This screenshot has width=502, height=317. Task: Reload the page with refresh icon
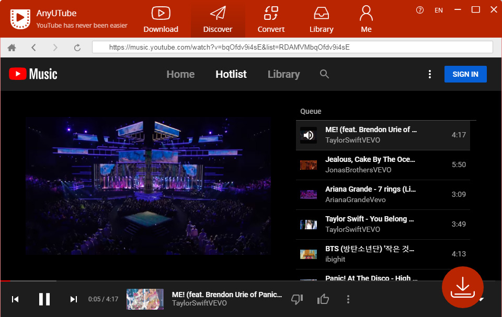point(77,48)
